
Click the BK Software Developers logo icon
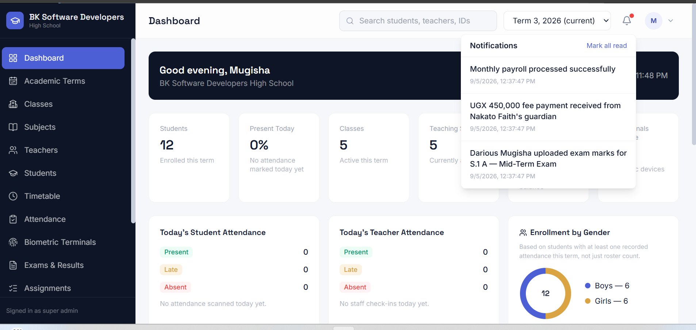(x=15, y=20)
